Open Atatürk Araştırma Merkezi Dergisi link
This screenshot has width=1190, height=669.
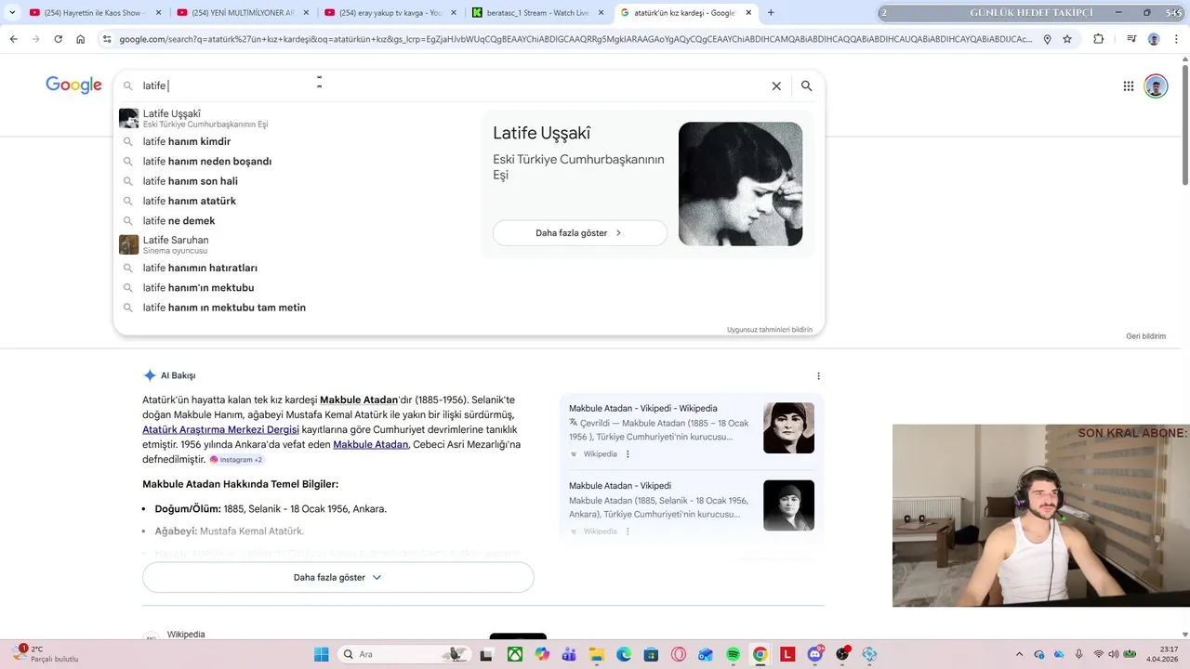tap(220, 429)
